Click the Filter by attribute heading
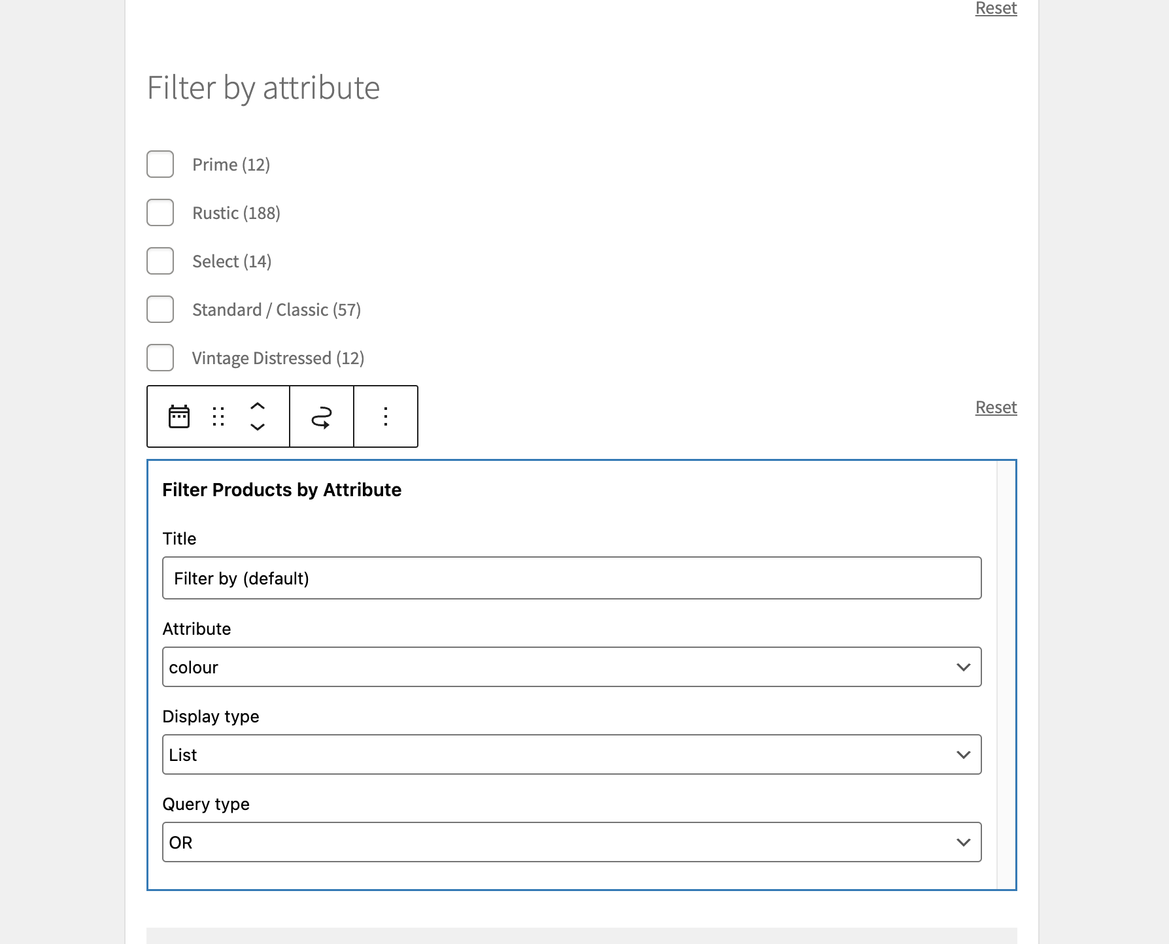The height and width of the screenshot is (944, 1169). pos(263,88)
